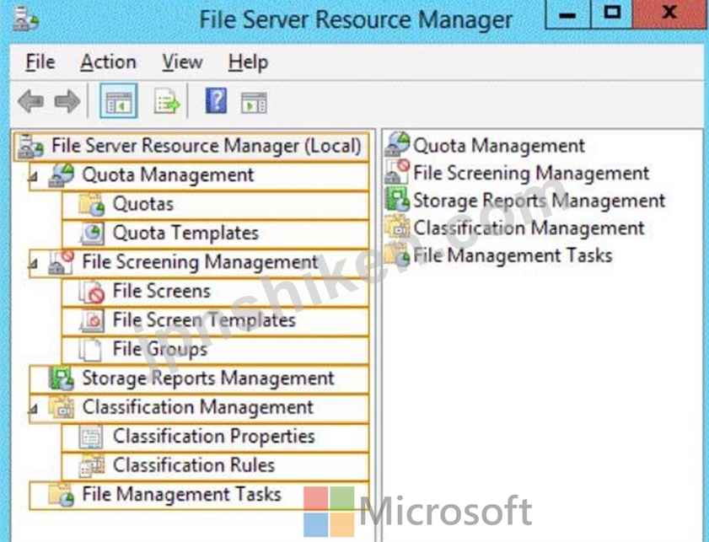Select Classification Management in the console tree
Viewport: 709px width, 542px height.
(x=199, y=408)
